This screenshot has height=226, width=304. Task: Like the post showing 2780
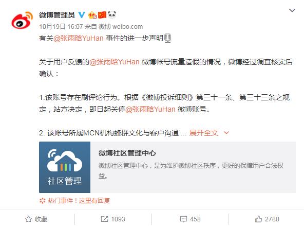(x=267, y=219)
